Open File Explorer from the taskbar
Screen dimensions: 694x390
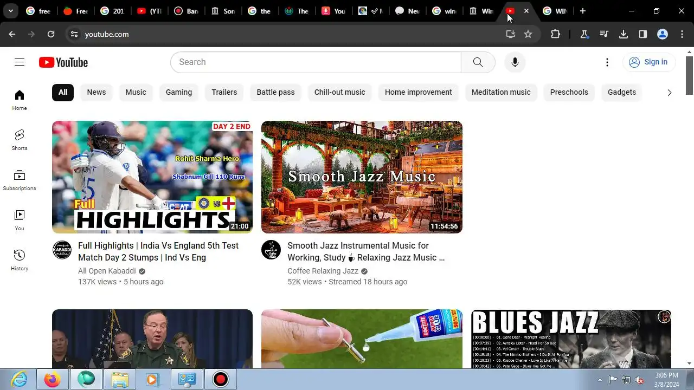(120, 379)
